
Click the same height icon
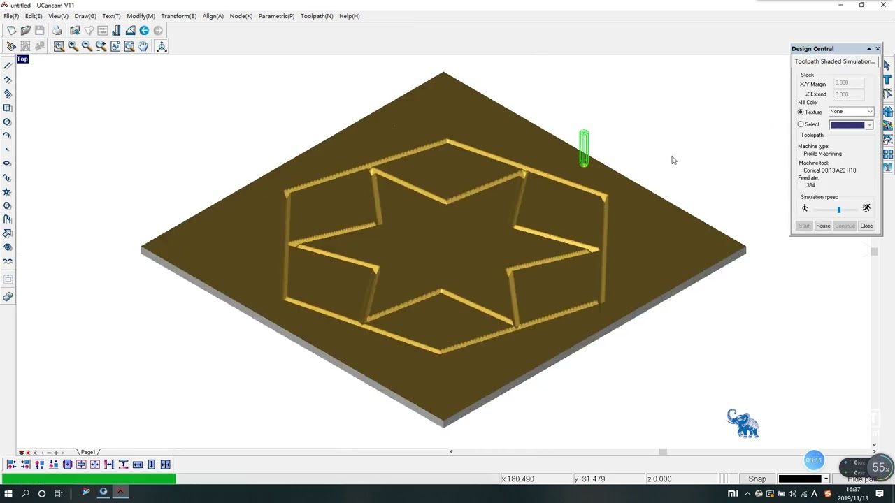152,465
